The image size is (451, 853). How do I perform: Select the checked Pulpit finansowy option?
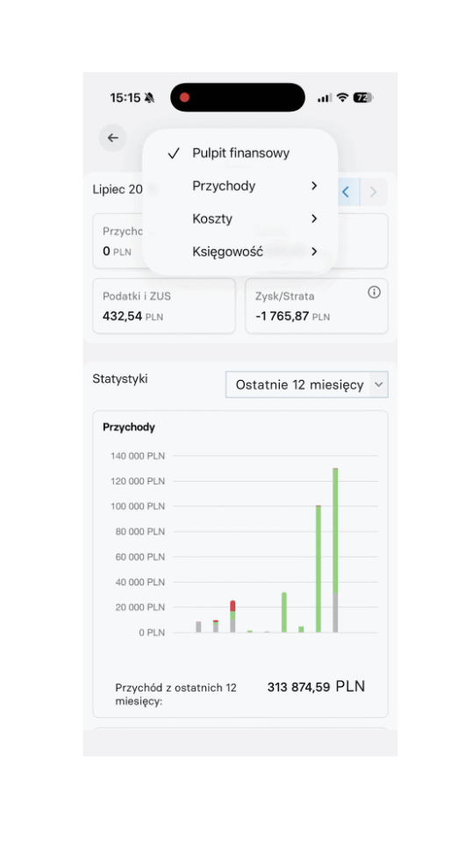(x=240, y=154)
